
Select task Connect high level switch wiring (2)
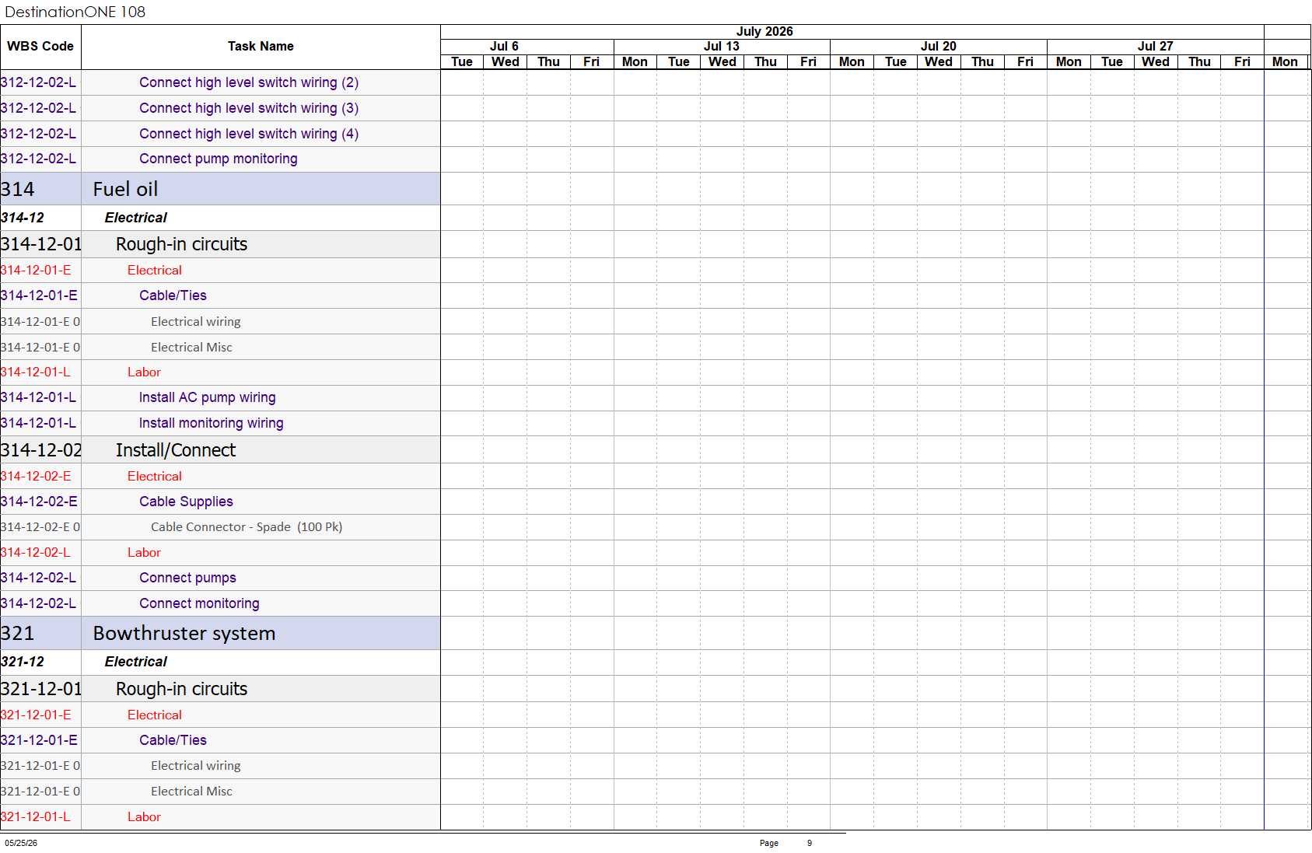coord(249,82)
